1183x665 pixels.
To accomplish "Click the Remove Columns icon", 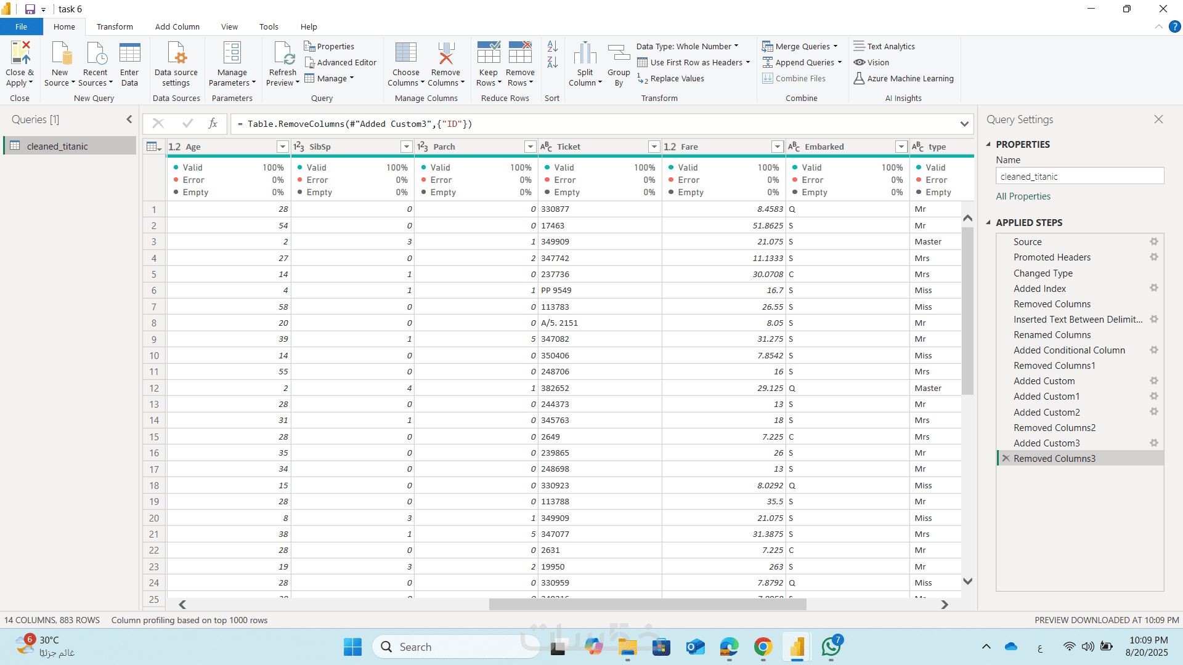I will (x=445, y=54).
